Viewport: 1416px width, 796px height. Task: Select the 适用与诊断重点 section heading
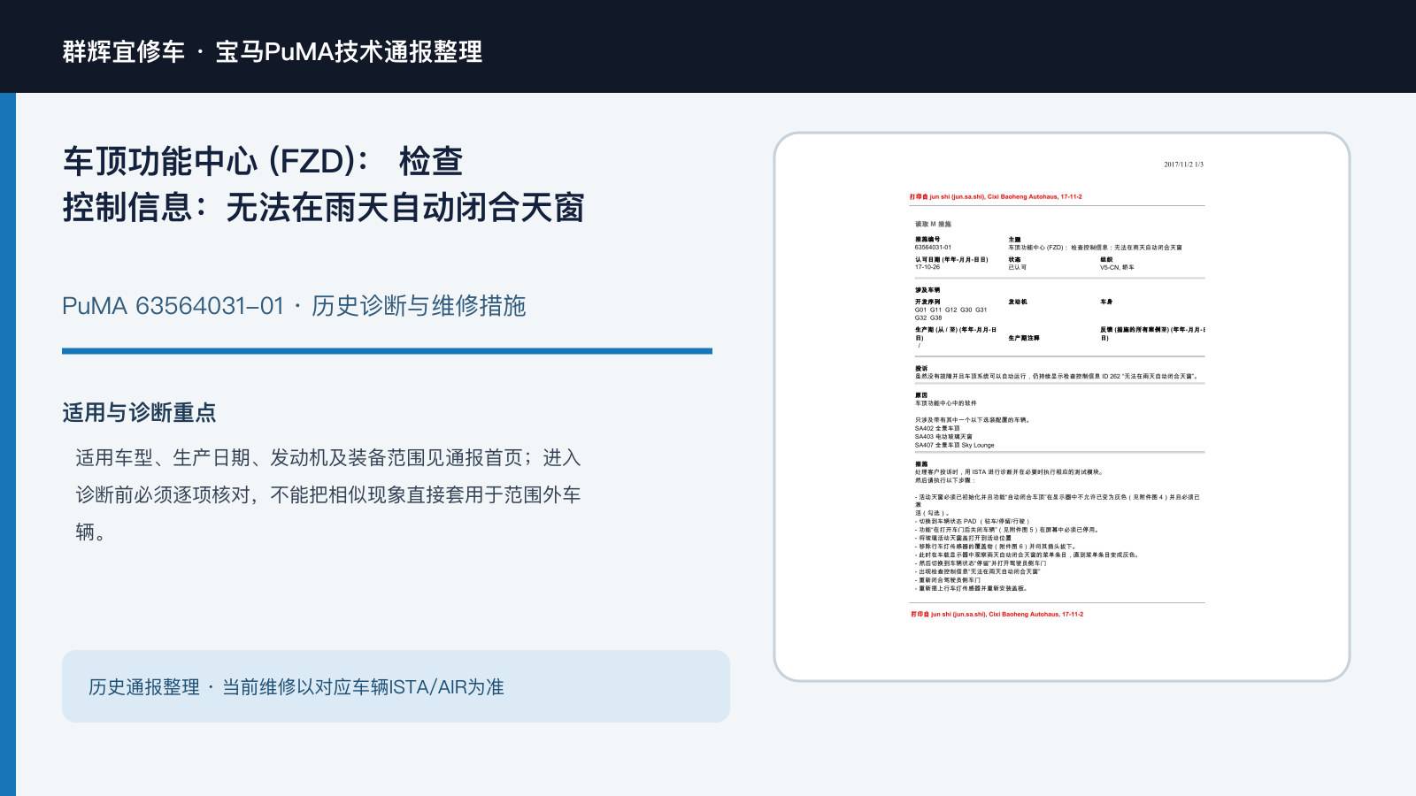[139, 412]
